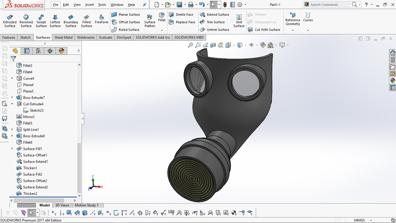This screenshot has height=223, width=396.
Task: Switch to the Sheet Metal tab
Action: coord(64,38)
